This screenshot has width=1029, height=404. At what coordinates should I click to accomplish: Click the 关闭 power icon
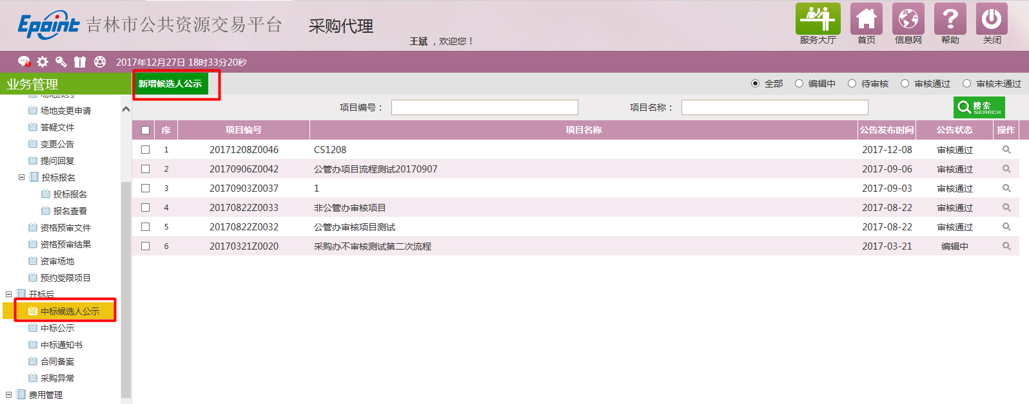992,19
